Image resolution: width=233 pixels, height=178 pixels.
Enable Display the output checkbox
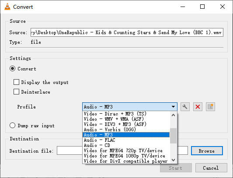click(16, 82)
